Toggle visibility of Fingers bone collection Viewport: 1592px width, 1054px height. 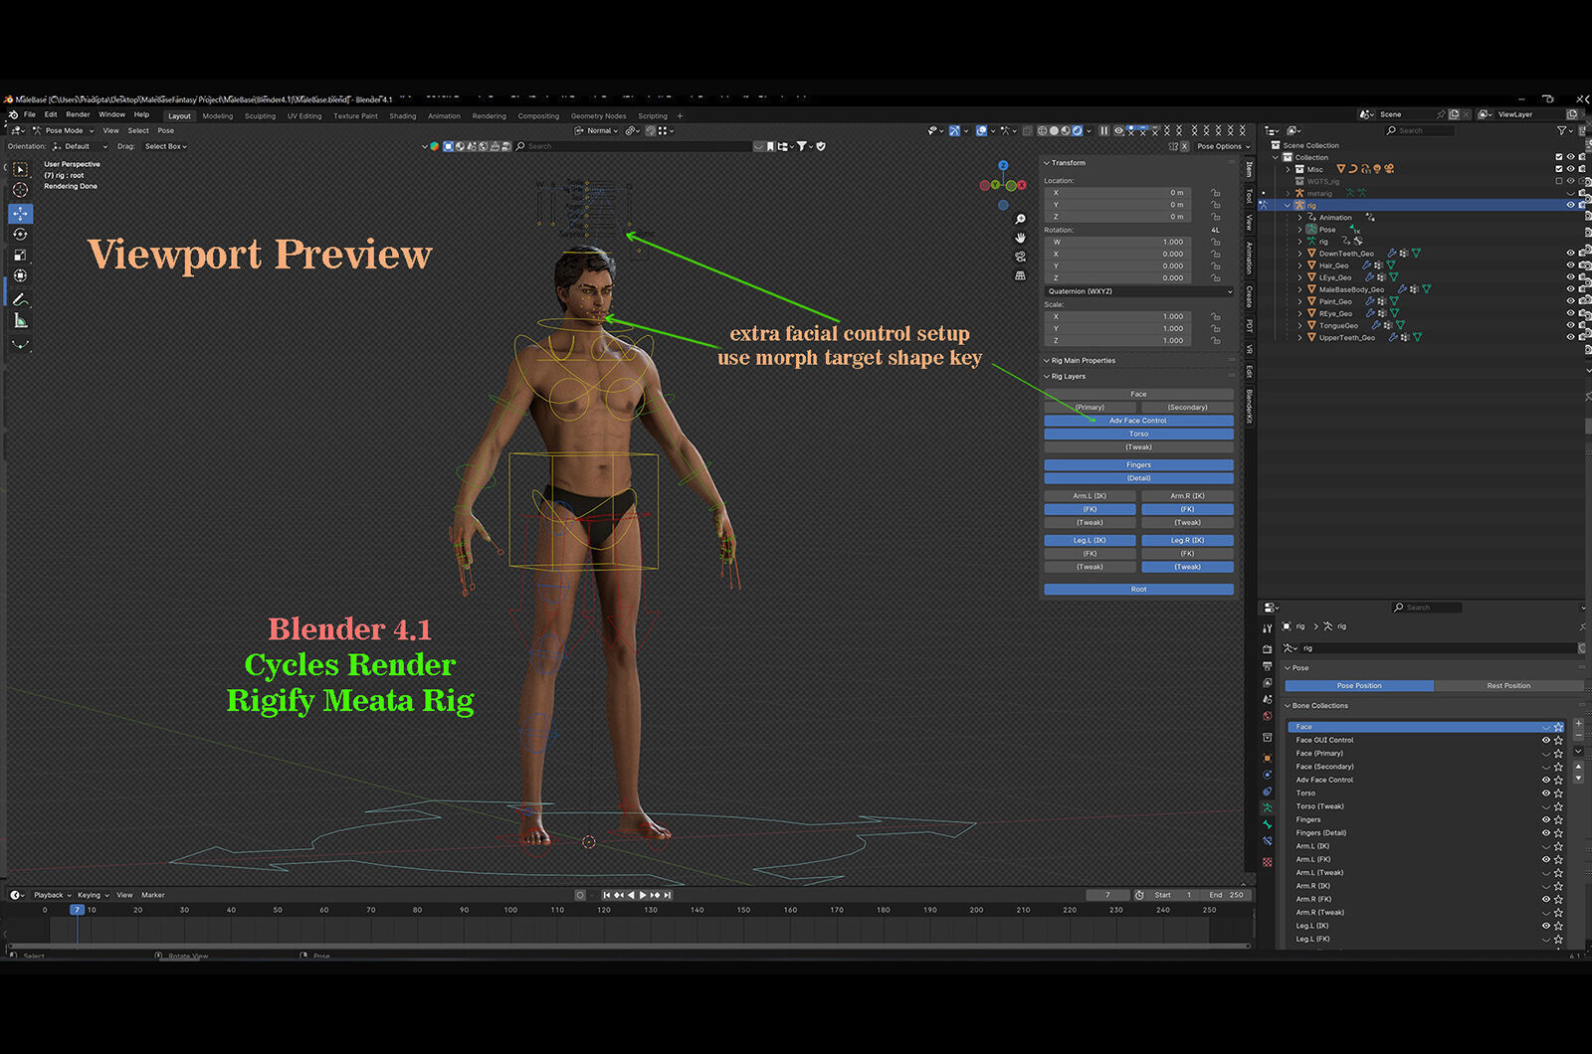[x=1546, y=819]
